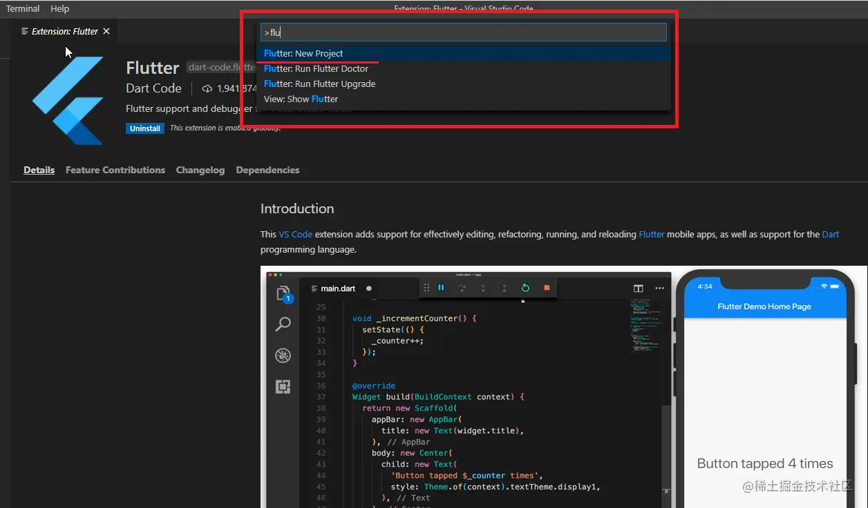Switch to the Feature Contributions tab
This screenshot has width=868, height=508.
[x=115, y=170]
